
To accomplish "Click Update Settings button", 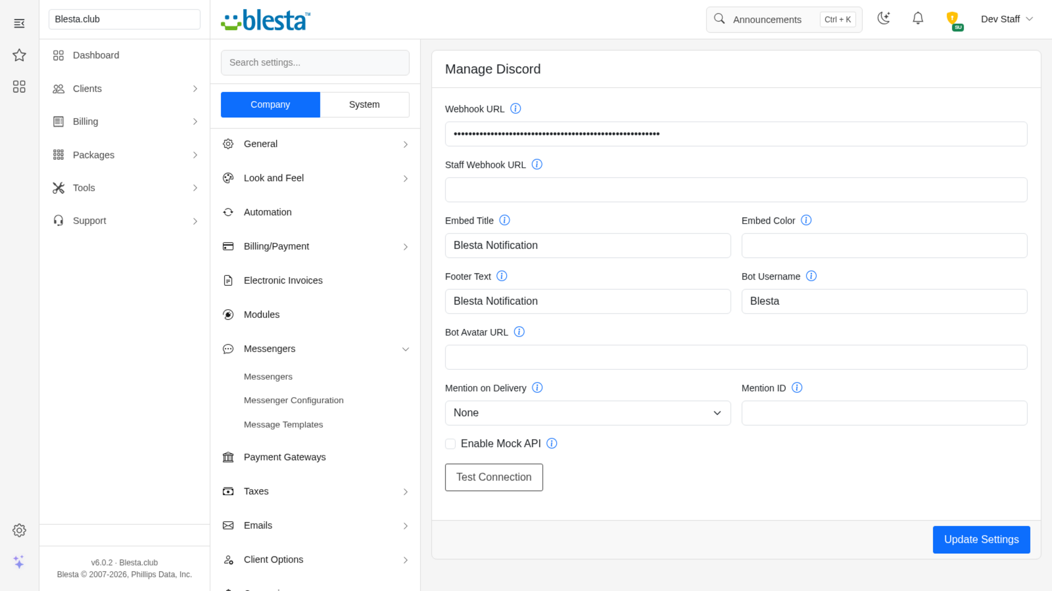I will [981, 540].
